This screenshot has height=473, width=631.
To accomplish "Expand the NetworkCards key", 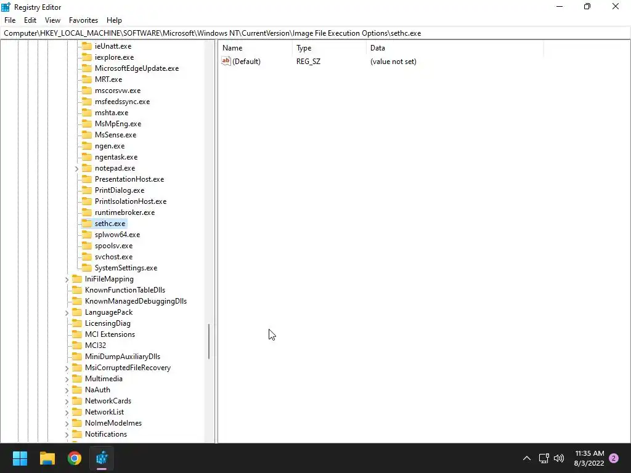I will (x=67, y=401).
